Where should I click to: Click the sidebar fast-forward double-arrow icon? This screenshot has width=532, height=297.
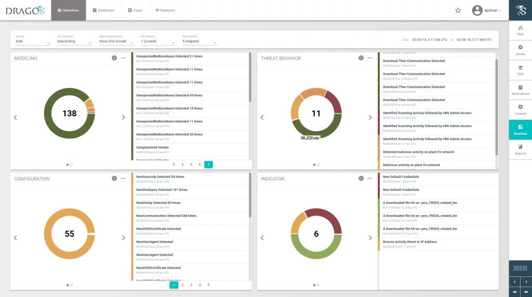pyautogui.click(x=526, y=292)
